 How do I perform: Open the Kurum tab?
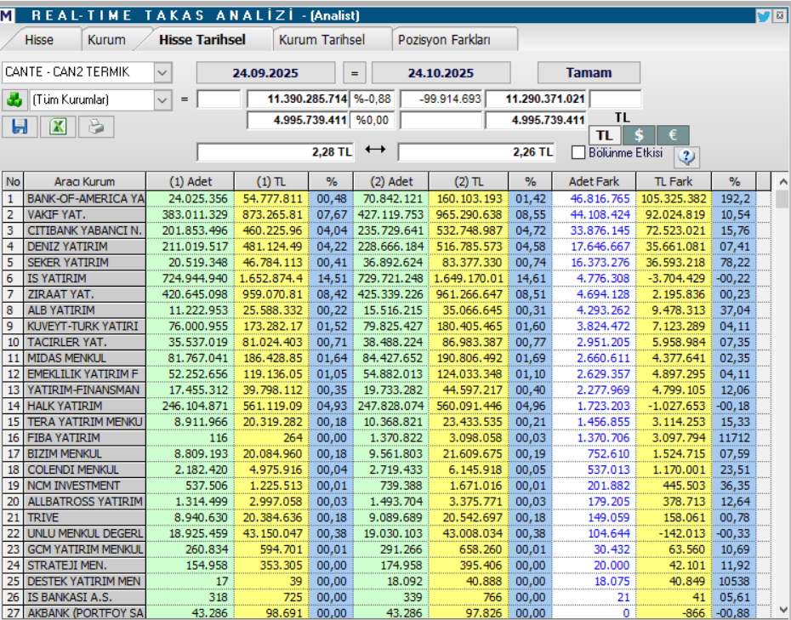point(106,40)
